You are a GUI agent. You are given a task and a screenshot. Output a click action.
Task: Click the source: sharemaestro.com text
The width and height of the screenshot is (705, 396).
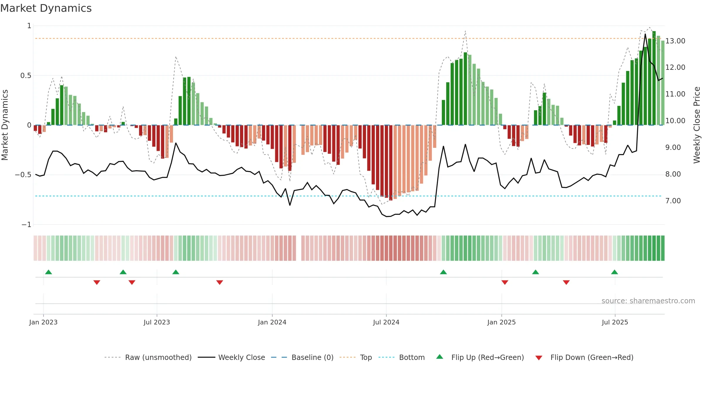click(x=648, y=301)
